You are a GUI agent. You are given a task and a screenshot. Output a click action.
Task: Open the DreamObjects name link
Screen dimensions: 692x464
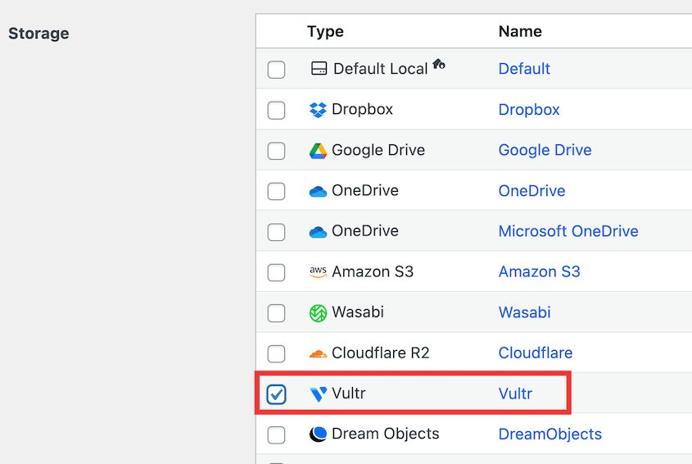[x=550, y=434]
